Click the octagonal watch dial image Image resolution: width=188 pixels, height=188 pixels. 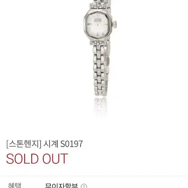point(98,26)
